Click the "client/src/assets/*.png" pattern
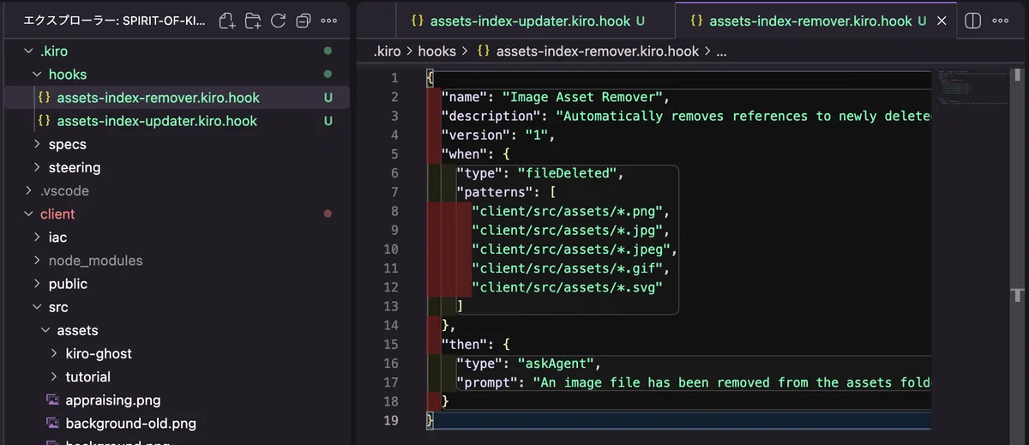 567,211
